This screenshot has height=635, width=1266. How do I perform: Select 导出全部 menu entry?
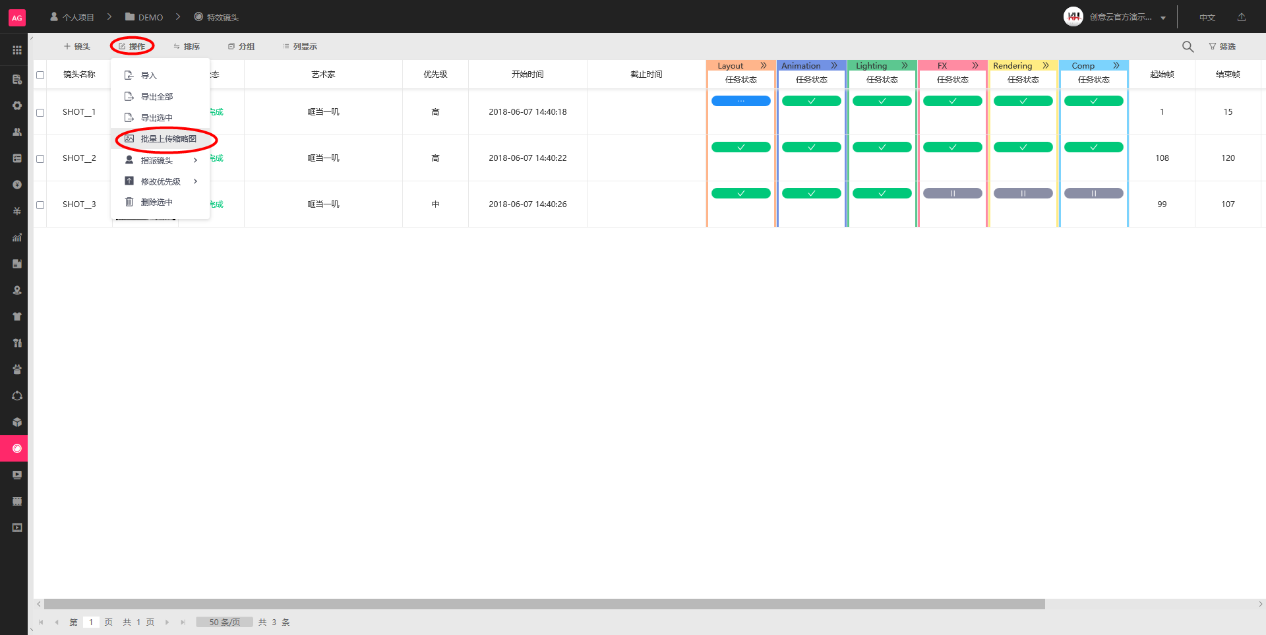tap(156, 97)
